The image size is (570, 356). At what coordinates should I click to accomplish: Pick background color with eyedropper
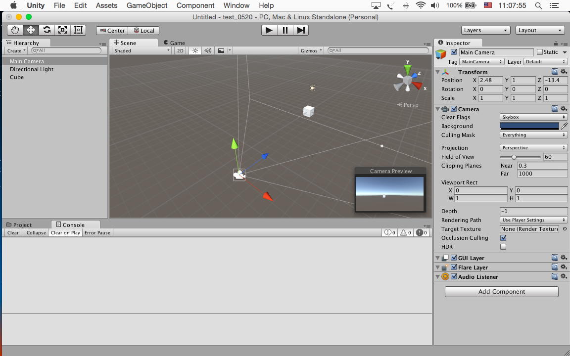tap(564, 126)
